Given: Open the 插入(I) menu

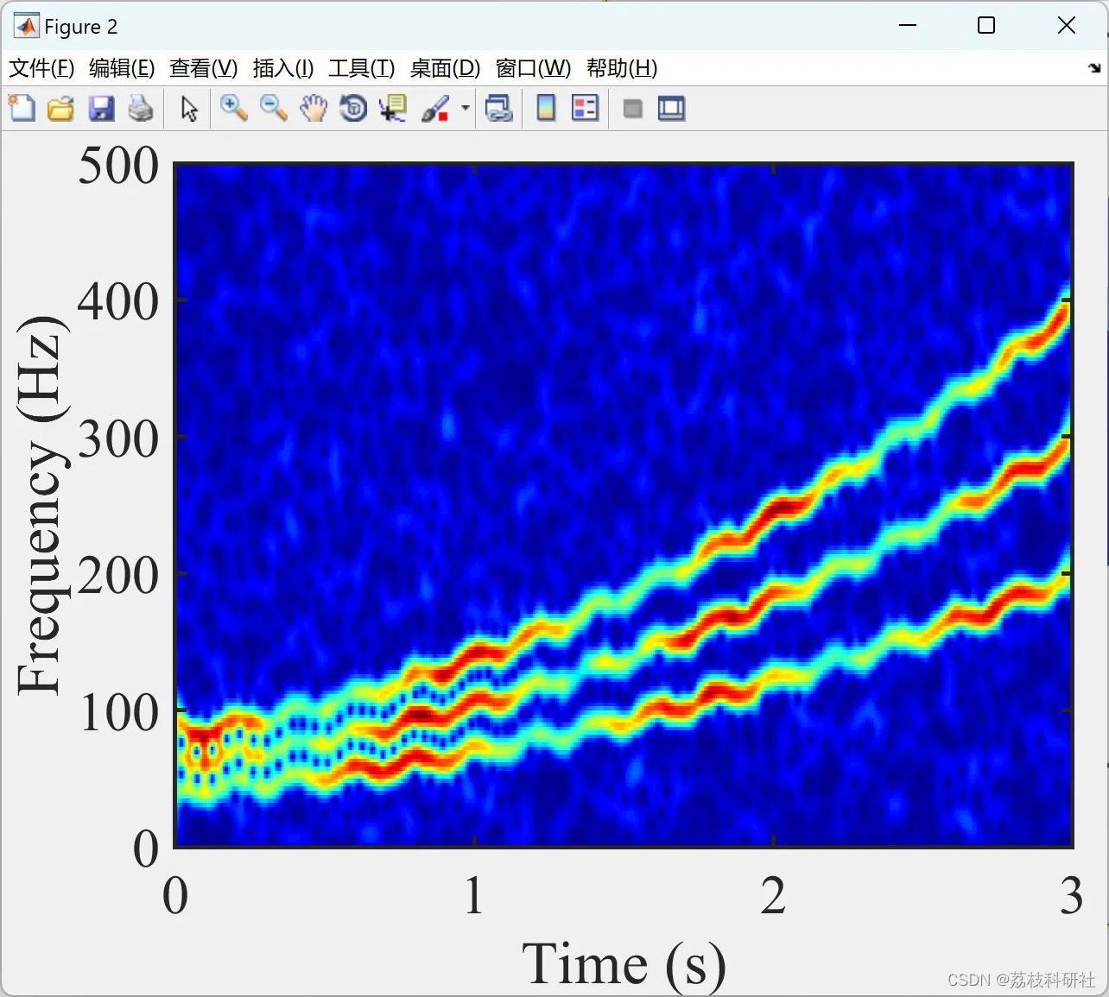Looking at the screenshot, I should 283,68.
